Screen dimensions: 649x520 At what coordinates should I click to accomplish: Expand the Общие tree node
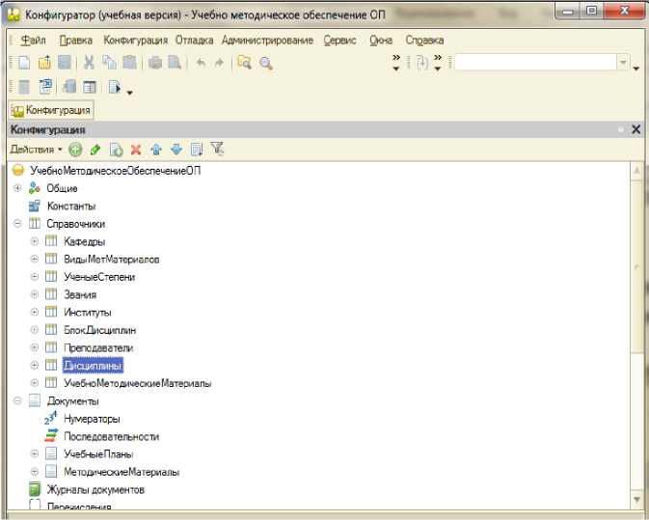click(18, 188)
